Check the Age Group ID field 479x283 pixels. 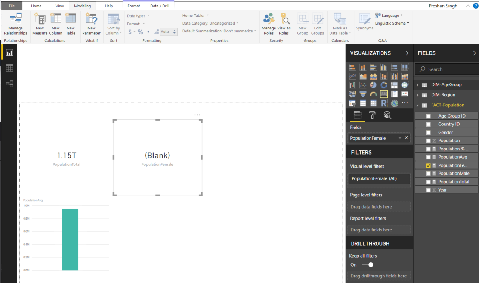coord(428,116)
